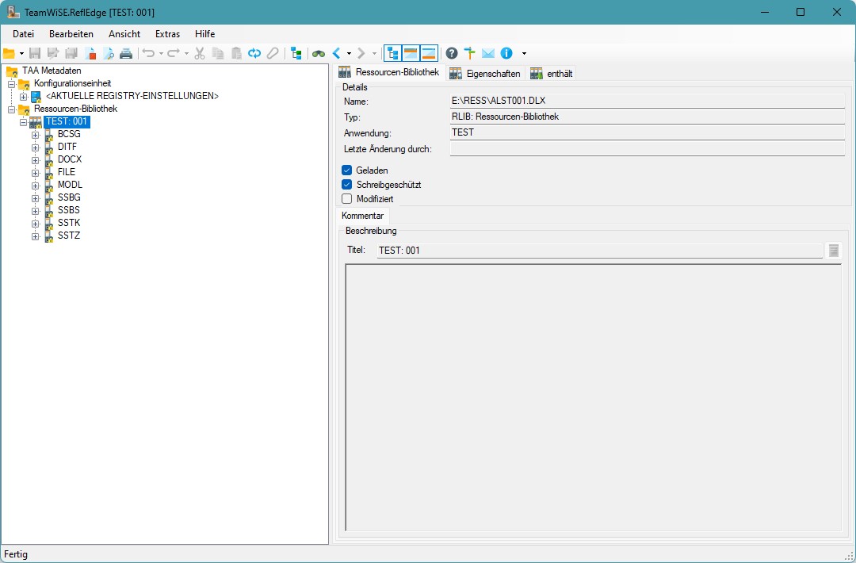
Task: Click the envelope mail icon
Action: [x=488, y=53]
